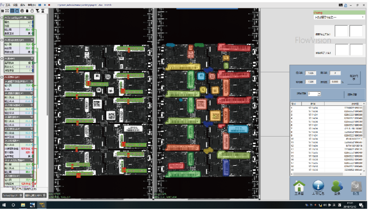Screen dimensions: 368x211
Task: Open the 操作 menu
Action: (23, 5)
